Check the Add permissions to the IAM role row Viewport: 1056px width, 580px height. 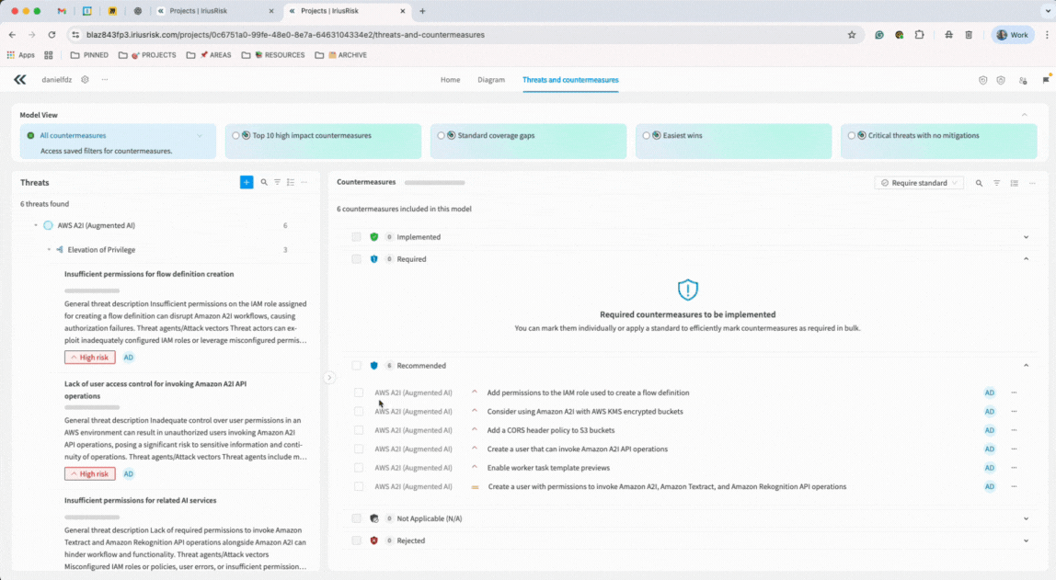click(x=359, y=392)
